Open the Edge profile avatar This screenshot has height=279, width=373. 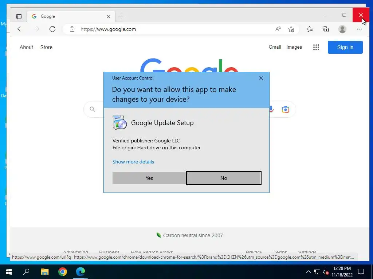342,29
